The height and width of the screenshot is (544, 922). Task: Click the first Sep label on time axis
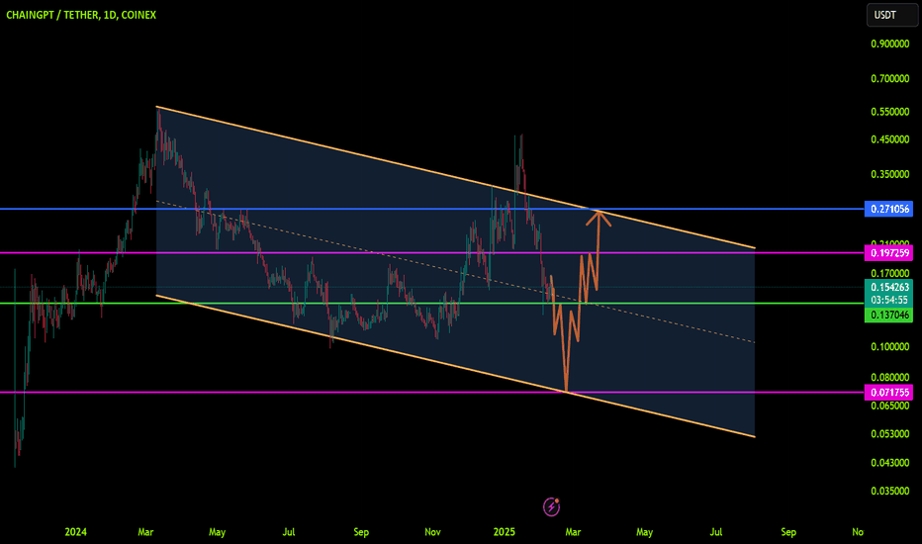(x=361, y=532)
